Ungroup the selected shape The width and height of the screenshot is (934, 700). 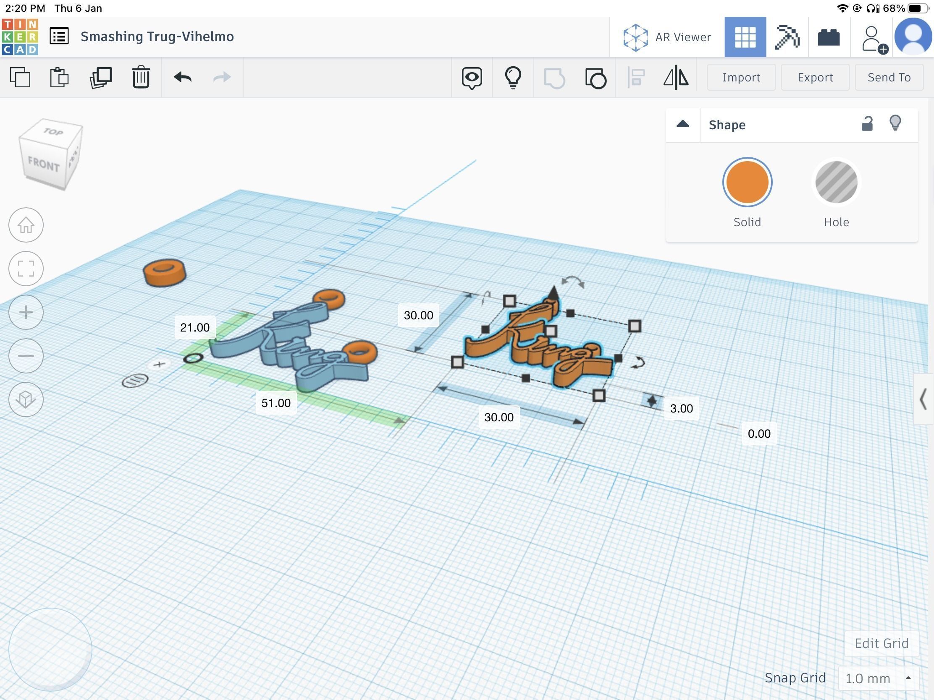point(596,78)
